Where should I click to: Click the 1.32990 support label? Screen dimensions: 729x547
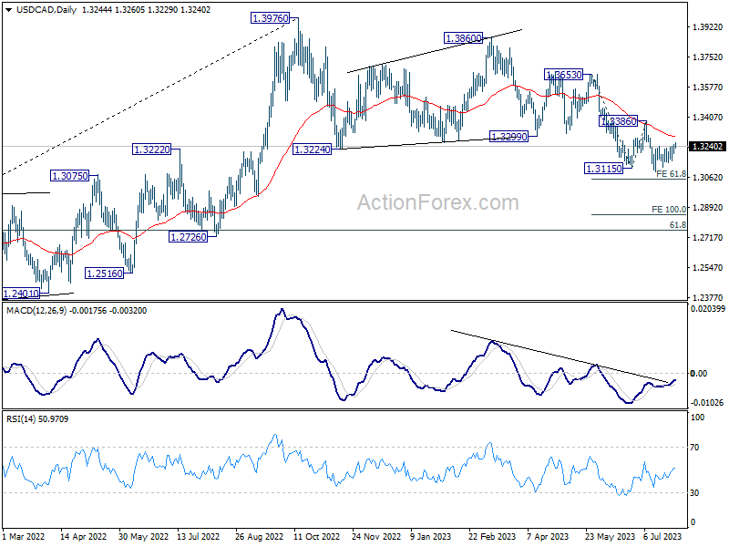click(x=509, y=137)
